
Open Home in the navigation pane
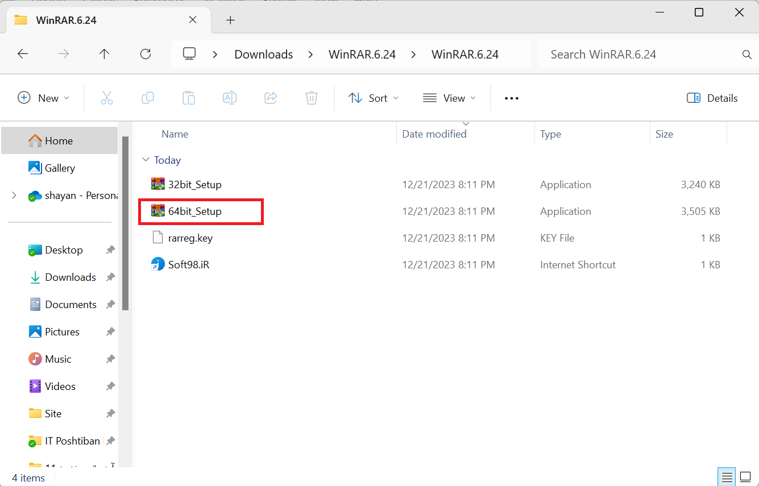click(59, 140)
